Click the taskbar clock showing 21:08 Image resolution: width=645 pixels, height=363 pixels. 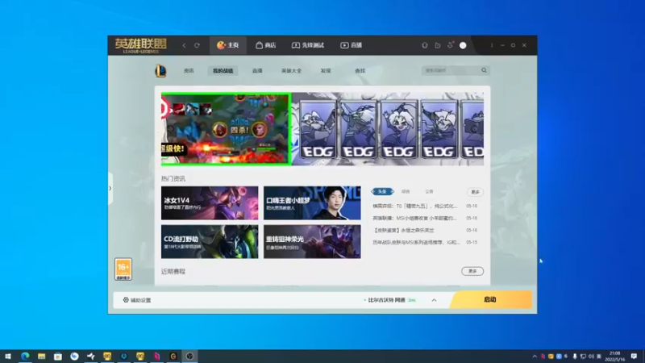(x=614, y=357)
